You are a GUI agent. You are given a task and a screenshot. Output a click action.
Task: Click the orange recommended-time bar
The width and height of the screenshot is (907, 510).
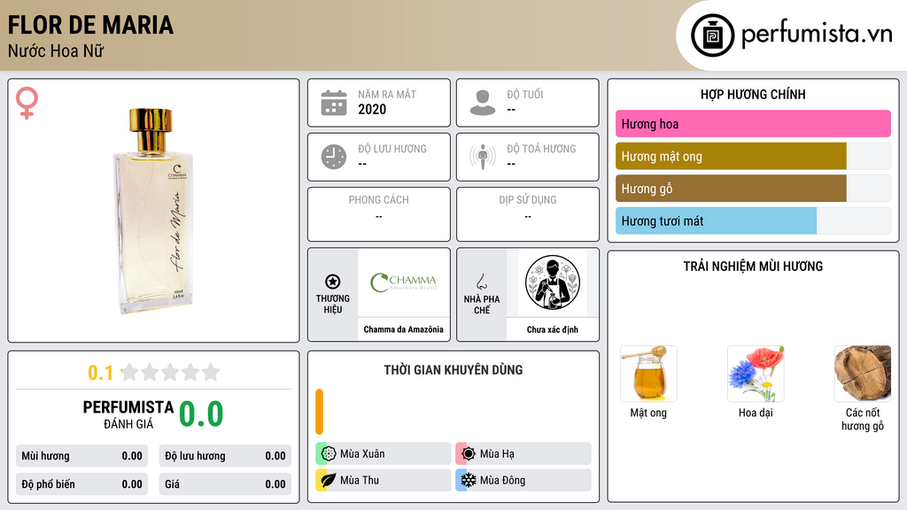coord(319,412)
